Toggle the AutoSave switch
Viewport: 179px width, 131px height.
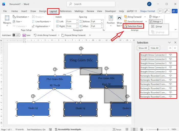[16, 35]
